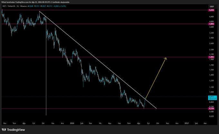Click the 2027 label on time axis
Screen dimensions: 219x134
[x=186, y=123]
